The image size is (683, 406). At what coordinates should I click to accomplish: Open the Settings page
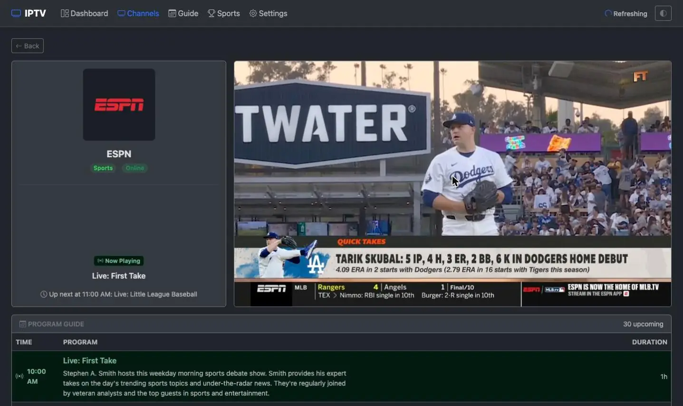coord(269,13)
